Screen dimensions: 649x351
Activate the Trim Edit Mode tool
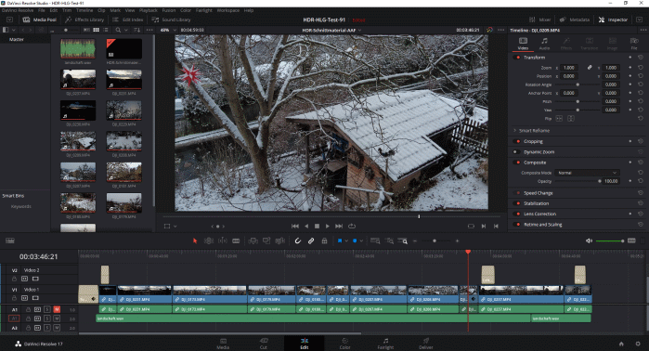pyautogui.click(x=209, y=240)
